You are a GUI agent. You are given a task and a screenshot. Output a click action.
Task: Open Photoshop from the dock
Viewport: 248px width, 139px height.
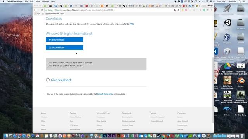(x=105, y=136)
